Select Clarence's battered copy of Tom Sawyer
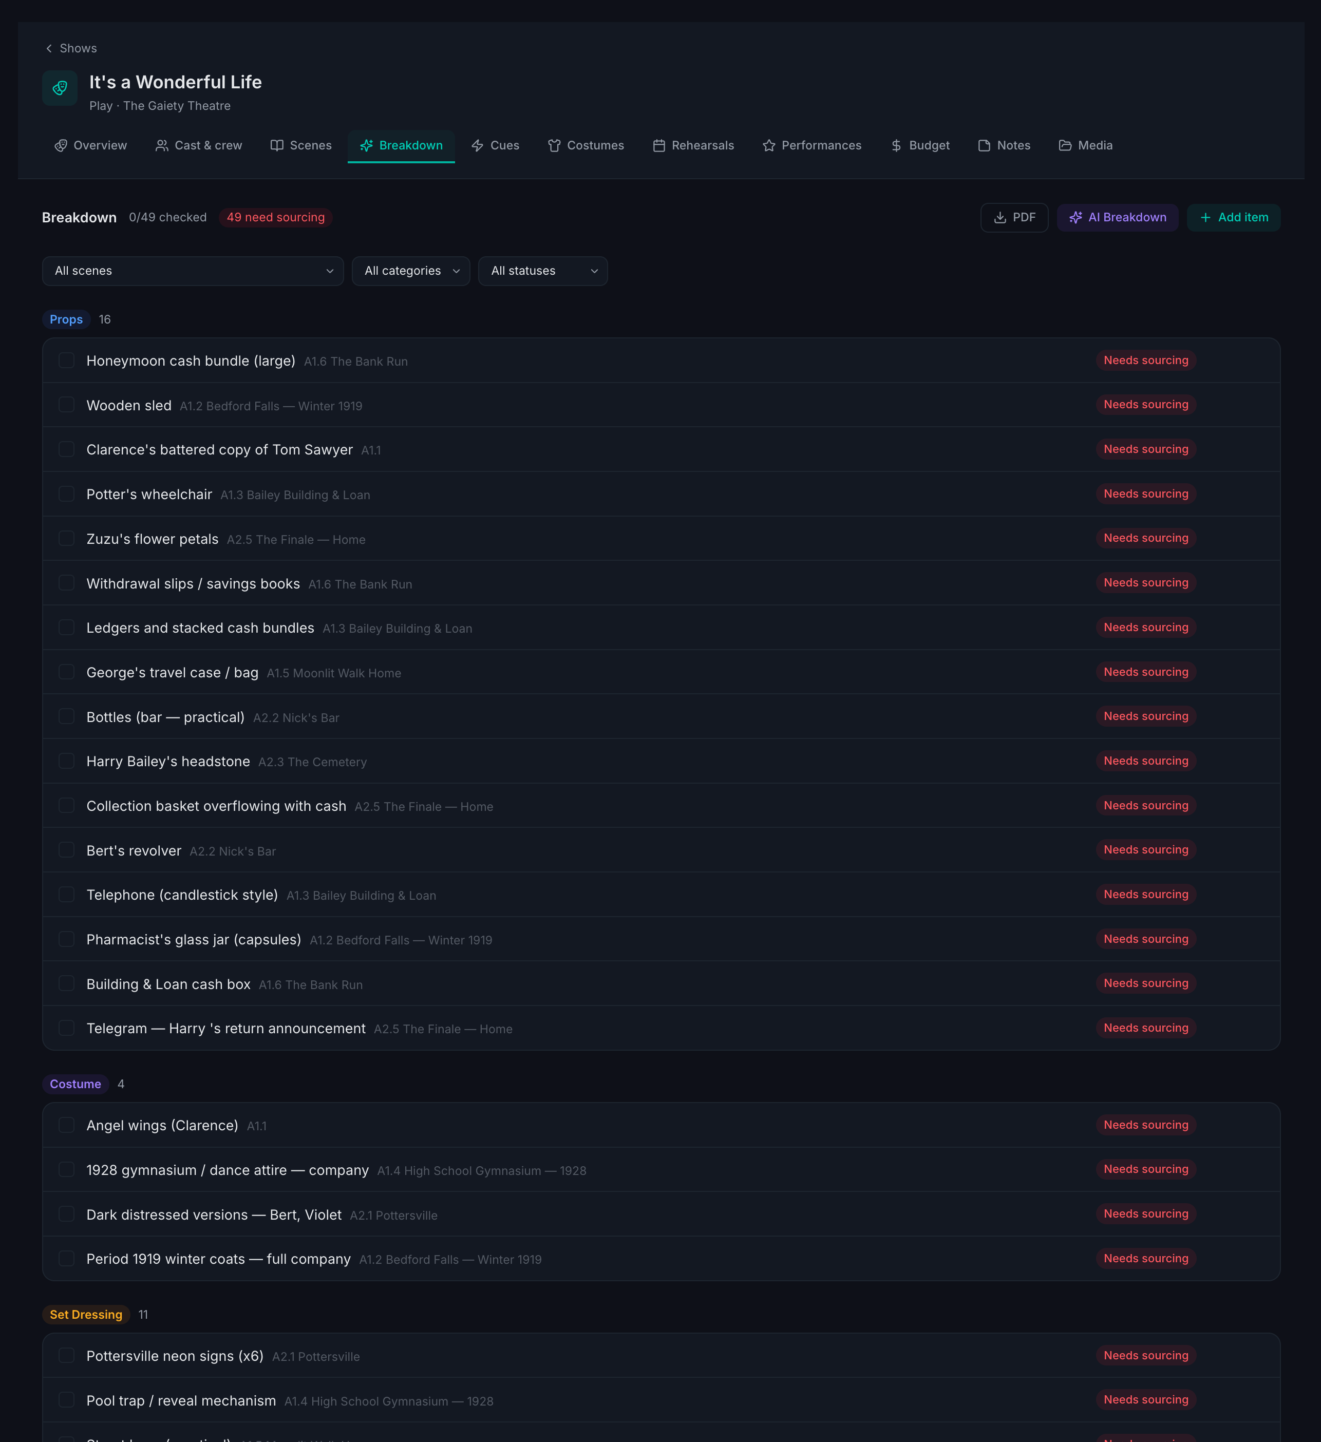The height and width of the screenshot is (1442, 1321). coord(220,450)
